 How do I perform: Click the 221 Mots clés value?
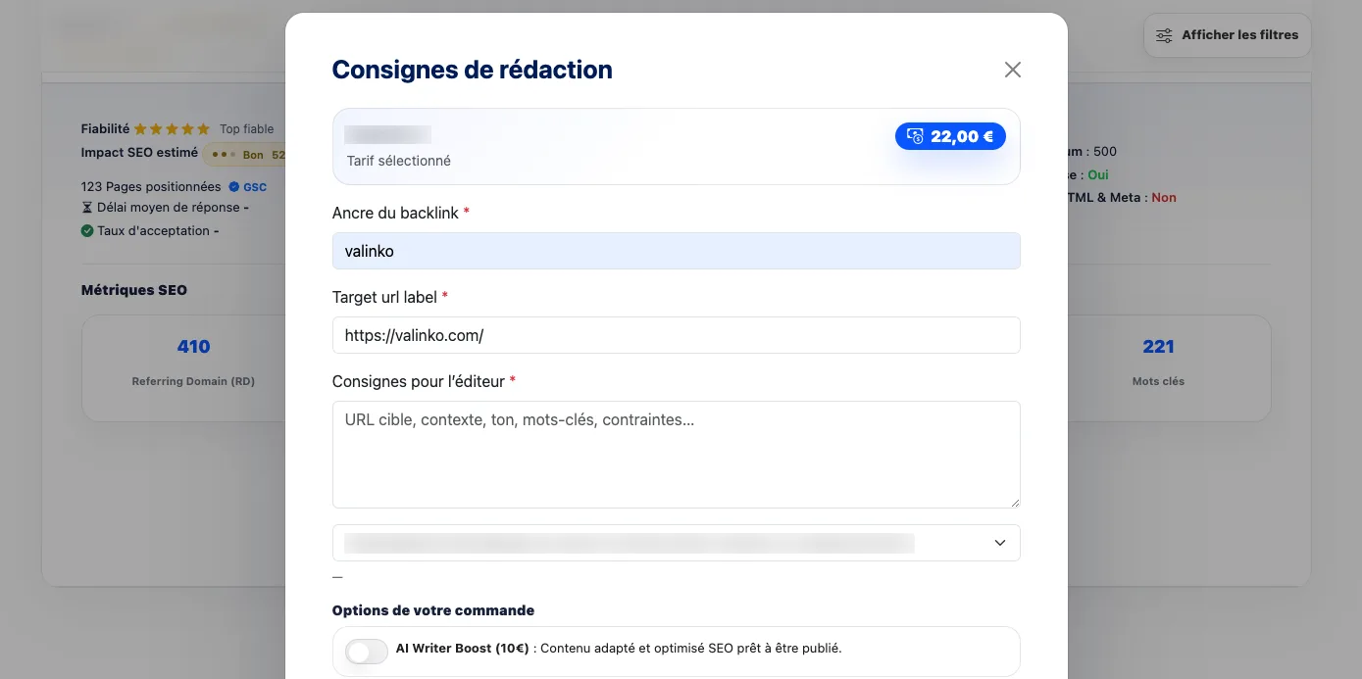pos(1158,346)
